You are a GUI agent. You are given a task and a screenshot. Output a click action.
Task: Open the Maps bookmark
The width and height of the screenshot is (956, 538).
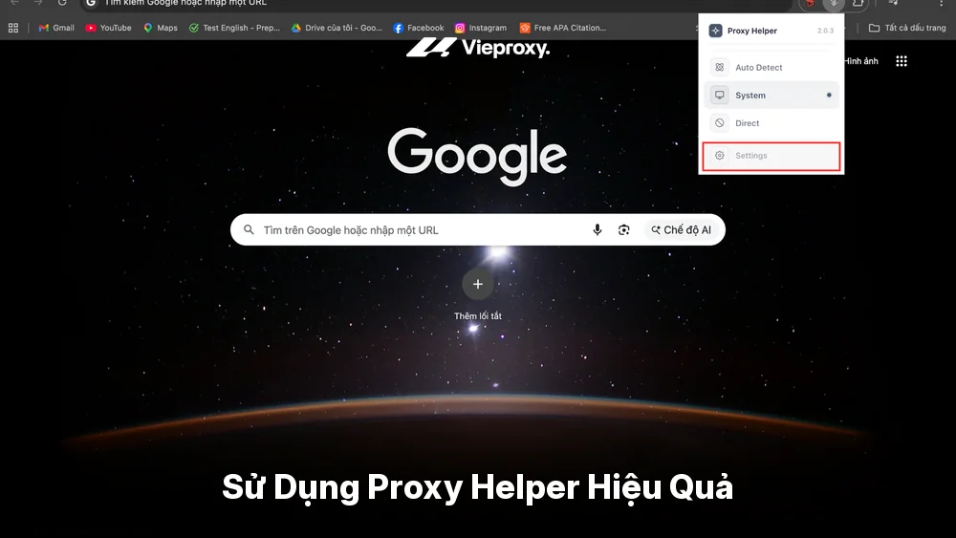161,28
